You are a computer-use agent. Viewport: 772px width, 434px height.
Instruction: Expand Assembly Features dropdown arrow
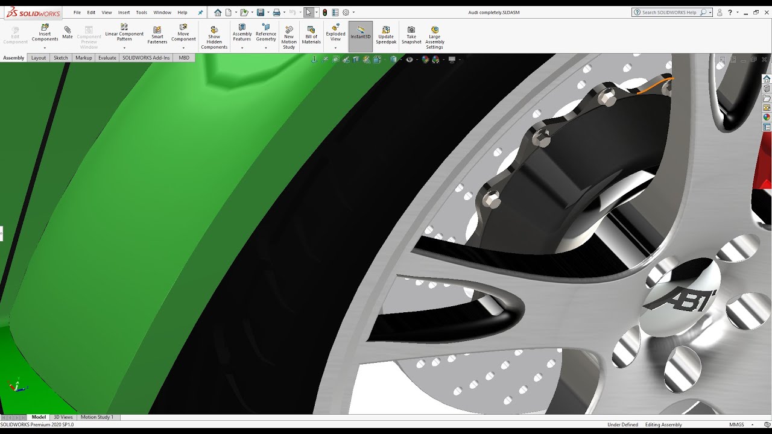click(242, 48)
